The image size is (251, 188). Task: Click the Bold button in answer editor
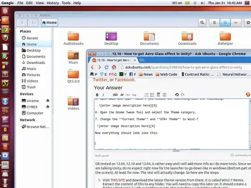coord(97,95)
